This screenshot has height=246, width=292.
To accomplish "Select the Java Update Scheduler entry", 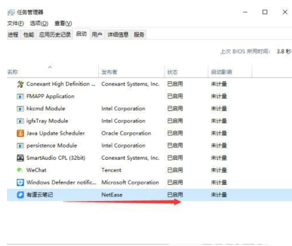I will [56, 133].
